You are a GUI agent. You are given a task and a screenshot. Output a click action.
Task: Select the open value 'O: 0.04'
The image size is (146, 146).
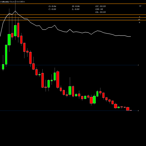(52, 6)
